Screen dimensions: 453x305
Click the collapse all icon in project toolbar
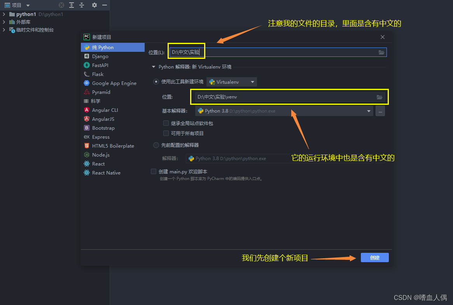[82, 5]
